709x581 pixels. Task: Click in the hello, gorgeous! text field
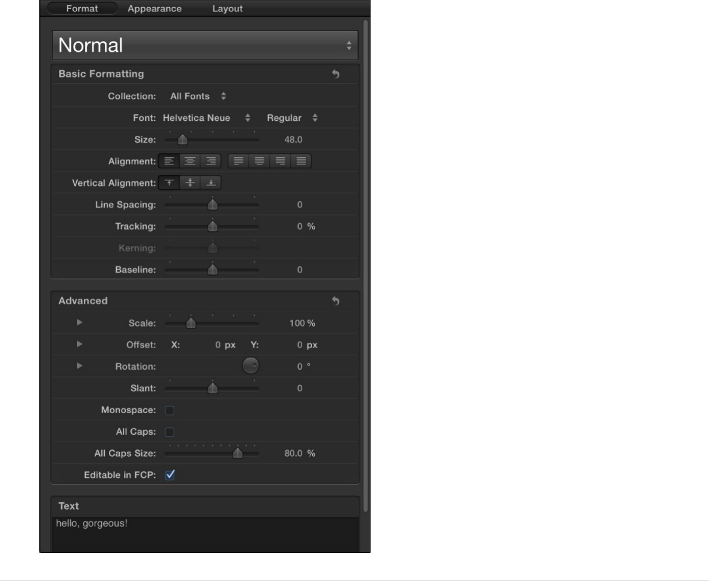pyautogui.click(x=205, y=535)
